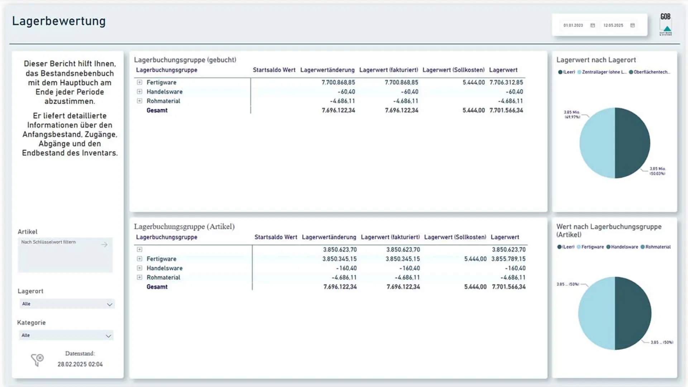Viewport: 688px width, 387px height.
Task: Sort Artikel table by Lagerbuchungsgruppe header
Action: pyautogui.click(x=167, y=237)
